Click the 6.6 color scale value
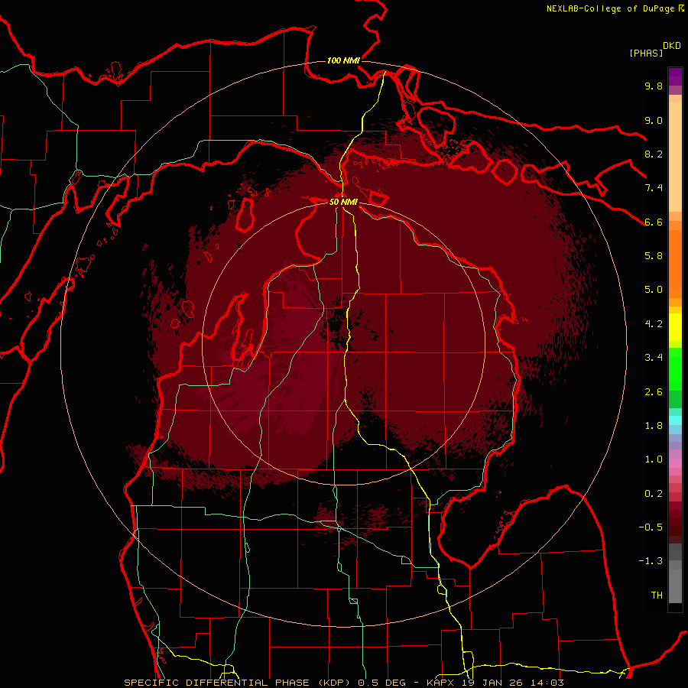Viewport: 688px width, 688px height. [x=654, y=222]
